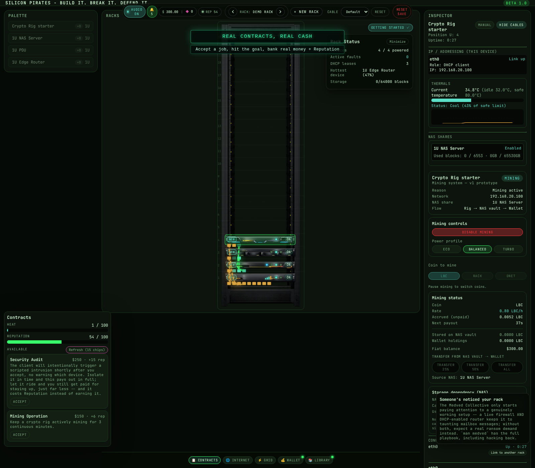The height and width of the screenshot is (468, 535).
Task: Click the Library books icon
Action: 310,460
